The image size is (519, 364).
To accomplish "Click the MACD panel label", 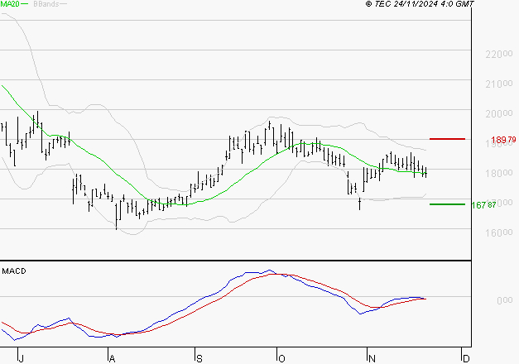I will (14, 271).
